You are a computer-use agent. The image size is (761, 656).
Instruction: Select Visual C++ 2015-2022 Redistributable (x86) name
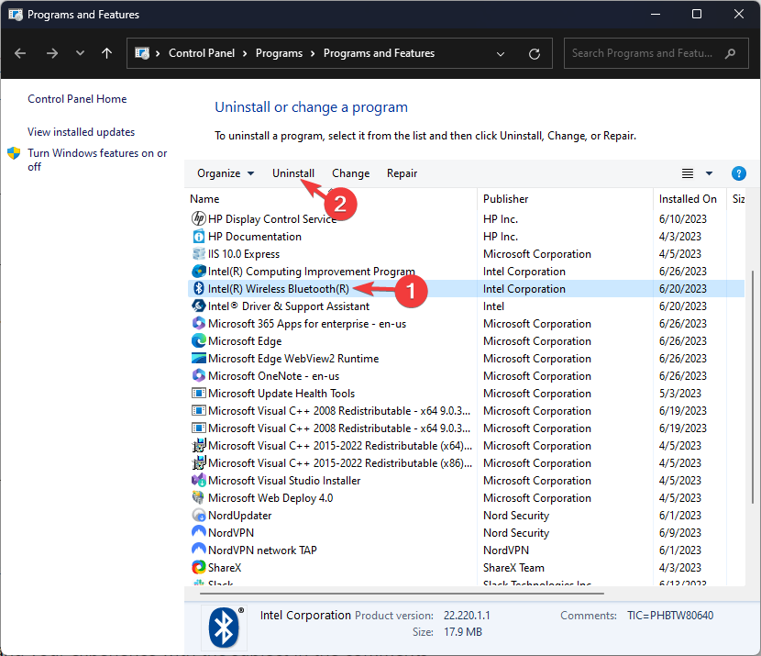340,463
